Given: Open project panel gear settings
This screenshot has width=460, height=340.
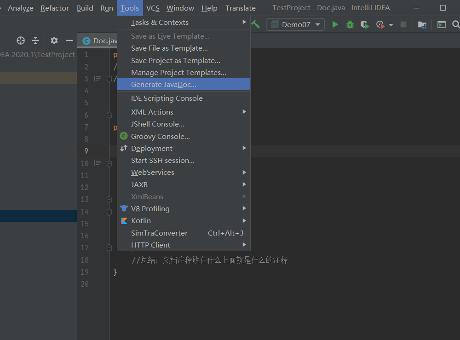Looking at the screenshot, I should tap(54, 40).
